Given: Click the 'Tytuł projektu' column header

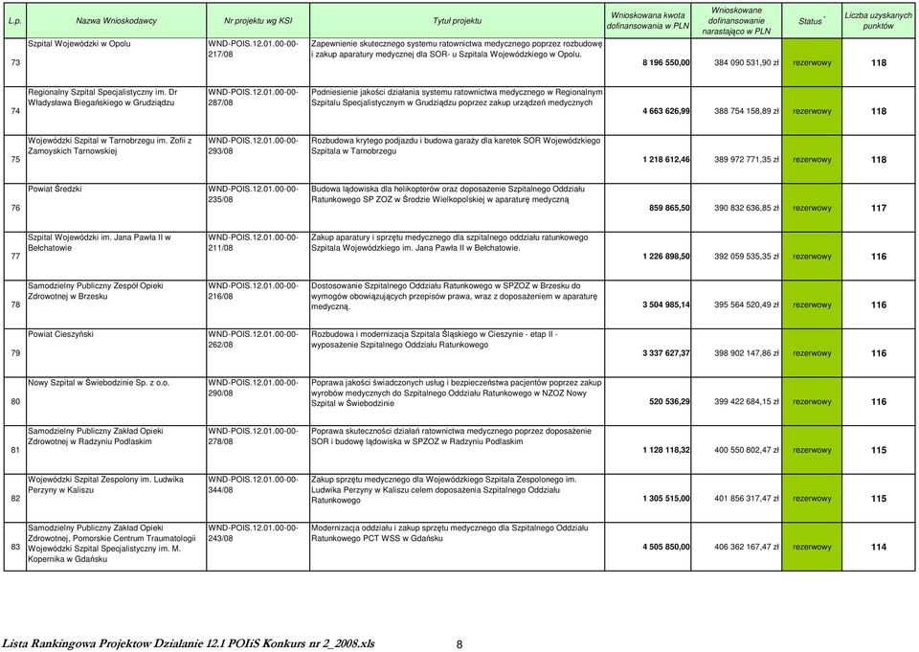Looking at the screenshot, I should click(x=458, y=20).
